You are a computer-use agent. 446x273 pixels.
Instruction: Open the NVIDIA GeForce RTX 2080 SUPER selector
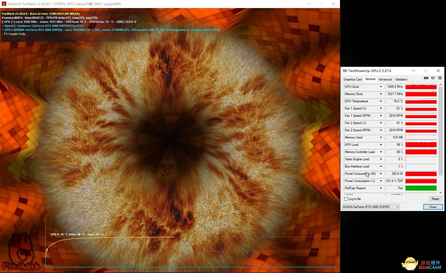pyautogui.click(x=371, y=207)
